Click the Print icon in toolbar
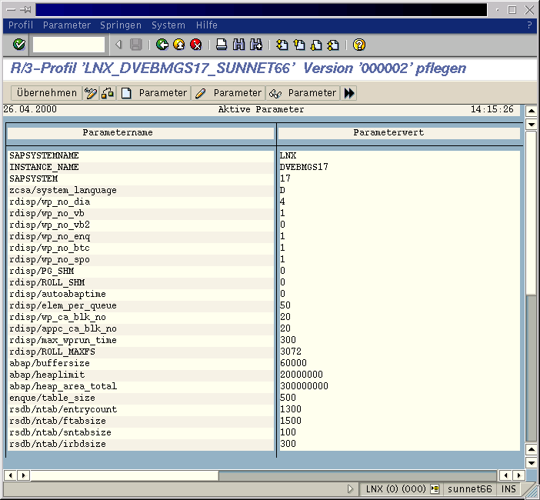The height and width of the screenshot is (500, 540). 222,45
